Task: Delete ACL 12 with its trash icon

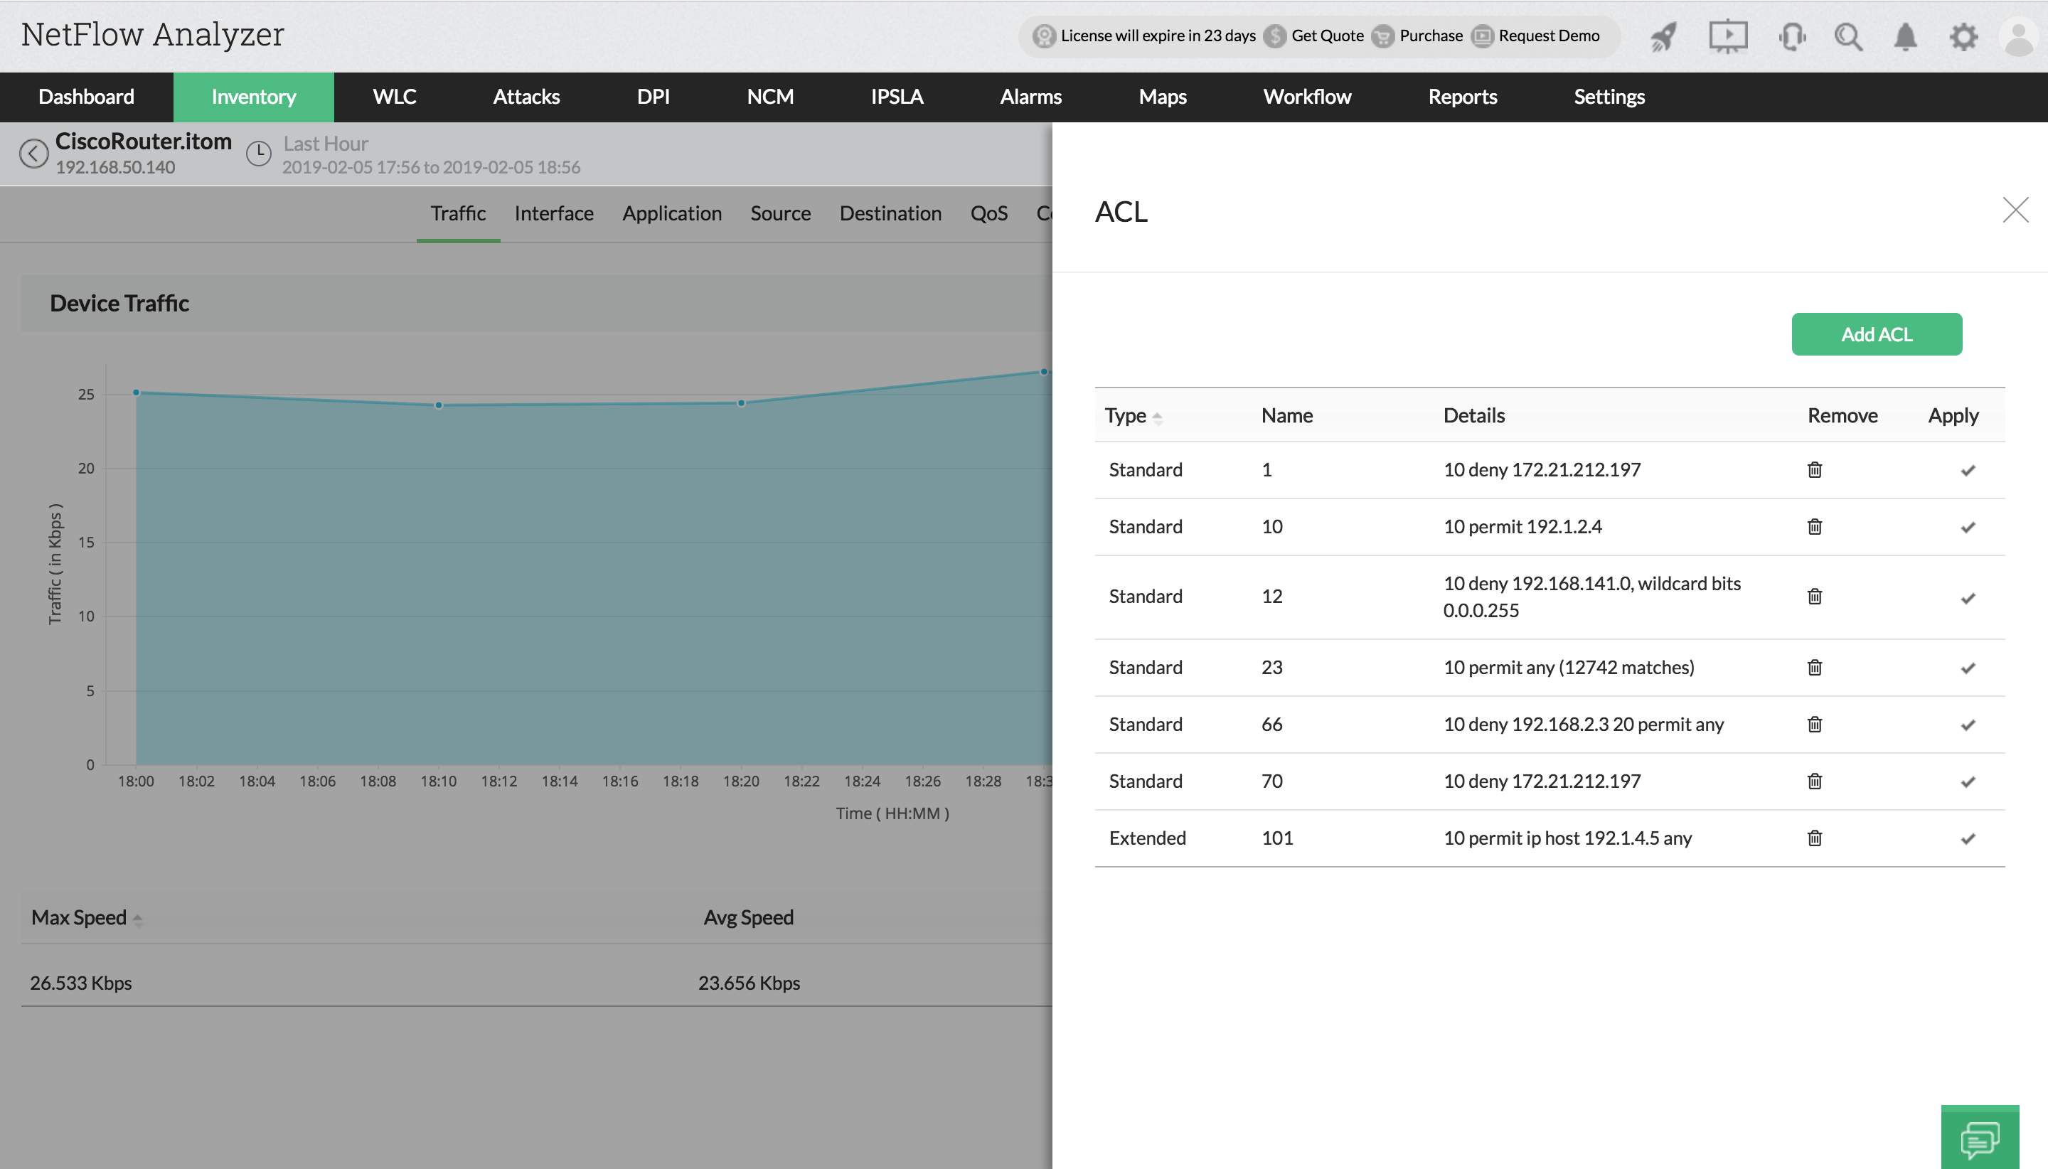Action: [1814, 597]
